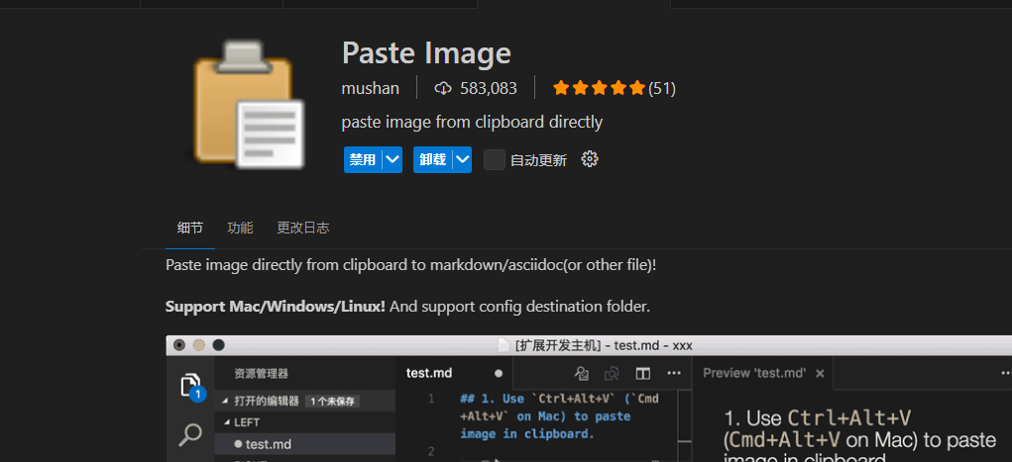1012x462 pixels.
Task: Click the Explorer files icon in screenshot
Action: tap(191, 386)
